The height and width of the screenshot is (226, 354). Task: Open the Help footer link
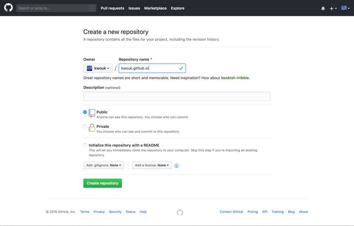(x=143, y=212)
